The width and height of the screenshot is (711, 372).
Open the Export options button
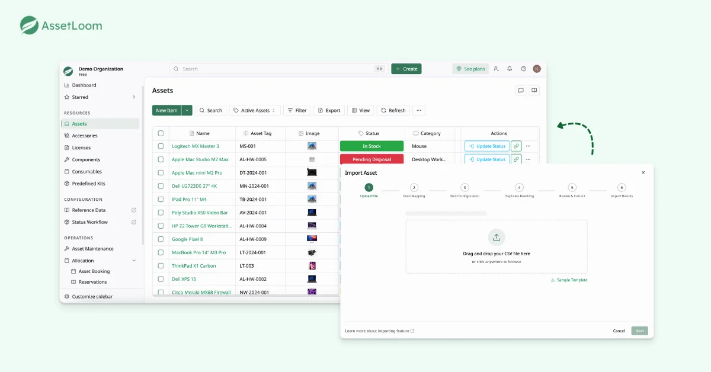[329, 110]
